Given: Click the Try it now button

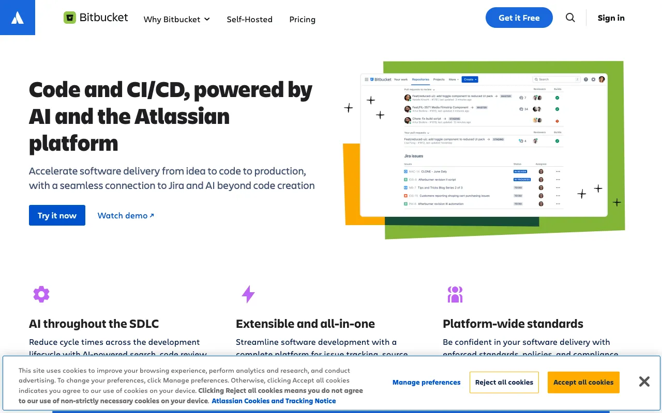Looking at the screenshot, I should [x=57, y=215].
